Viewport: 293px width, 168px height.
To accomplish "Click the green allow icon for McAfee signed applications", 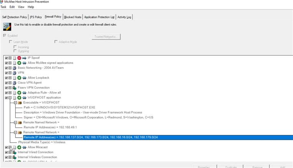I will tap(19, 63).
